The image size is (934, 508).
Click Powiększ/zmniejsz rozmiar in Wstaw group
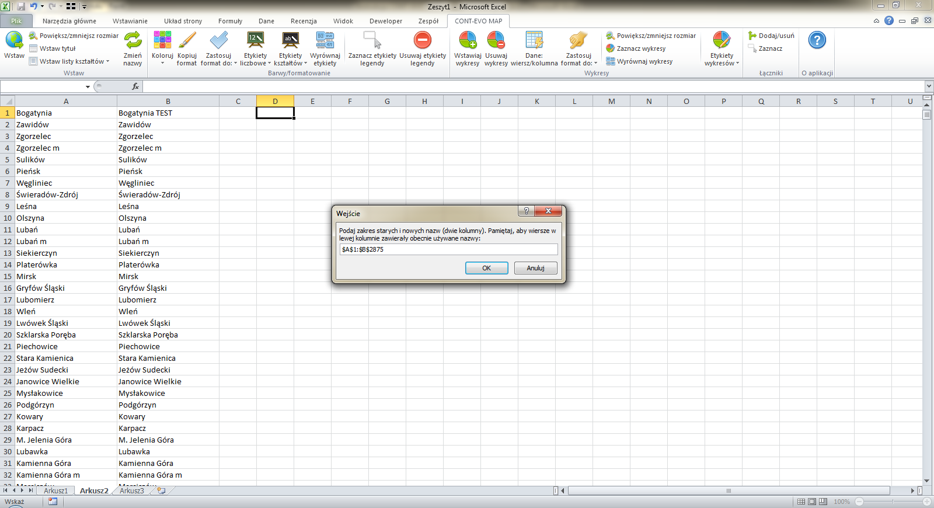[74, 36]
